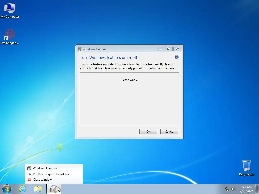Click the Windows Features taskbar button

point(54,189)
